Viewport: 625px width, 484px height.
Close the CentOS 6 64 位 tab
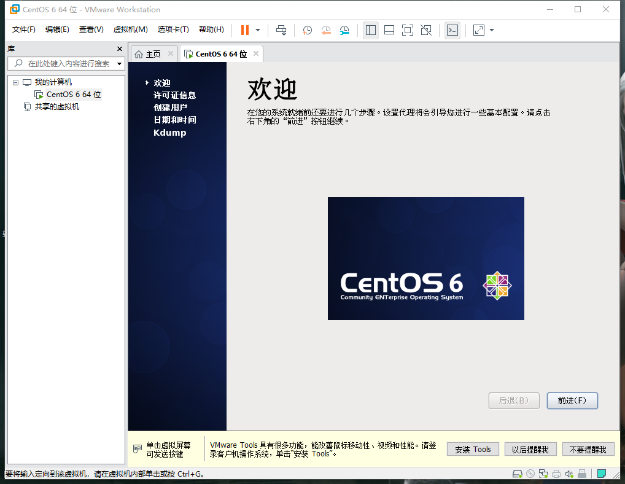[256, 53]
